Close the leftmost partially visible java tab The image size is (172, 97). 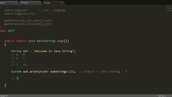click(x=16, y=3)
